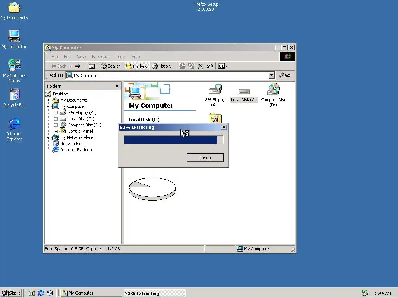Expand My Documents tree node
This screenshot has height=298, width=398.
click(49, 100)
